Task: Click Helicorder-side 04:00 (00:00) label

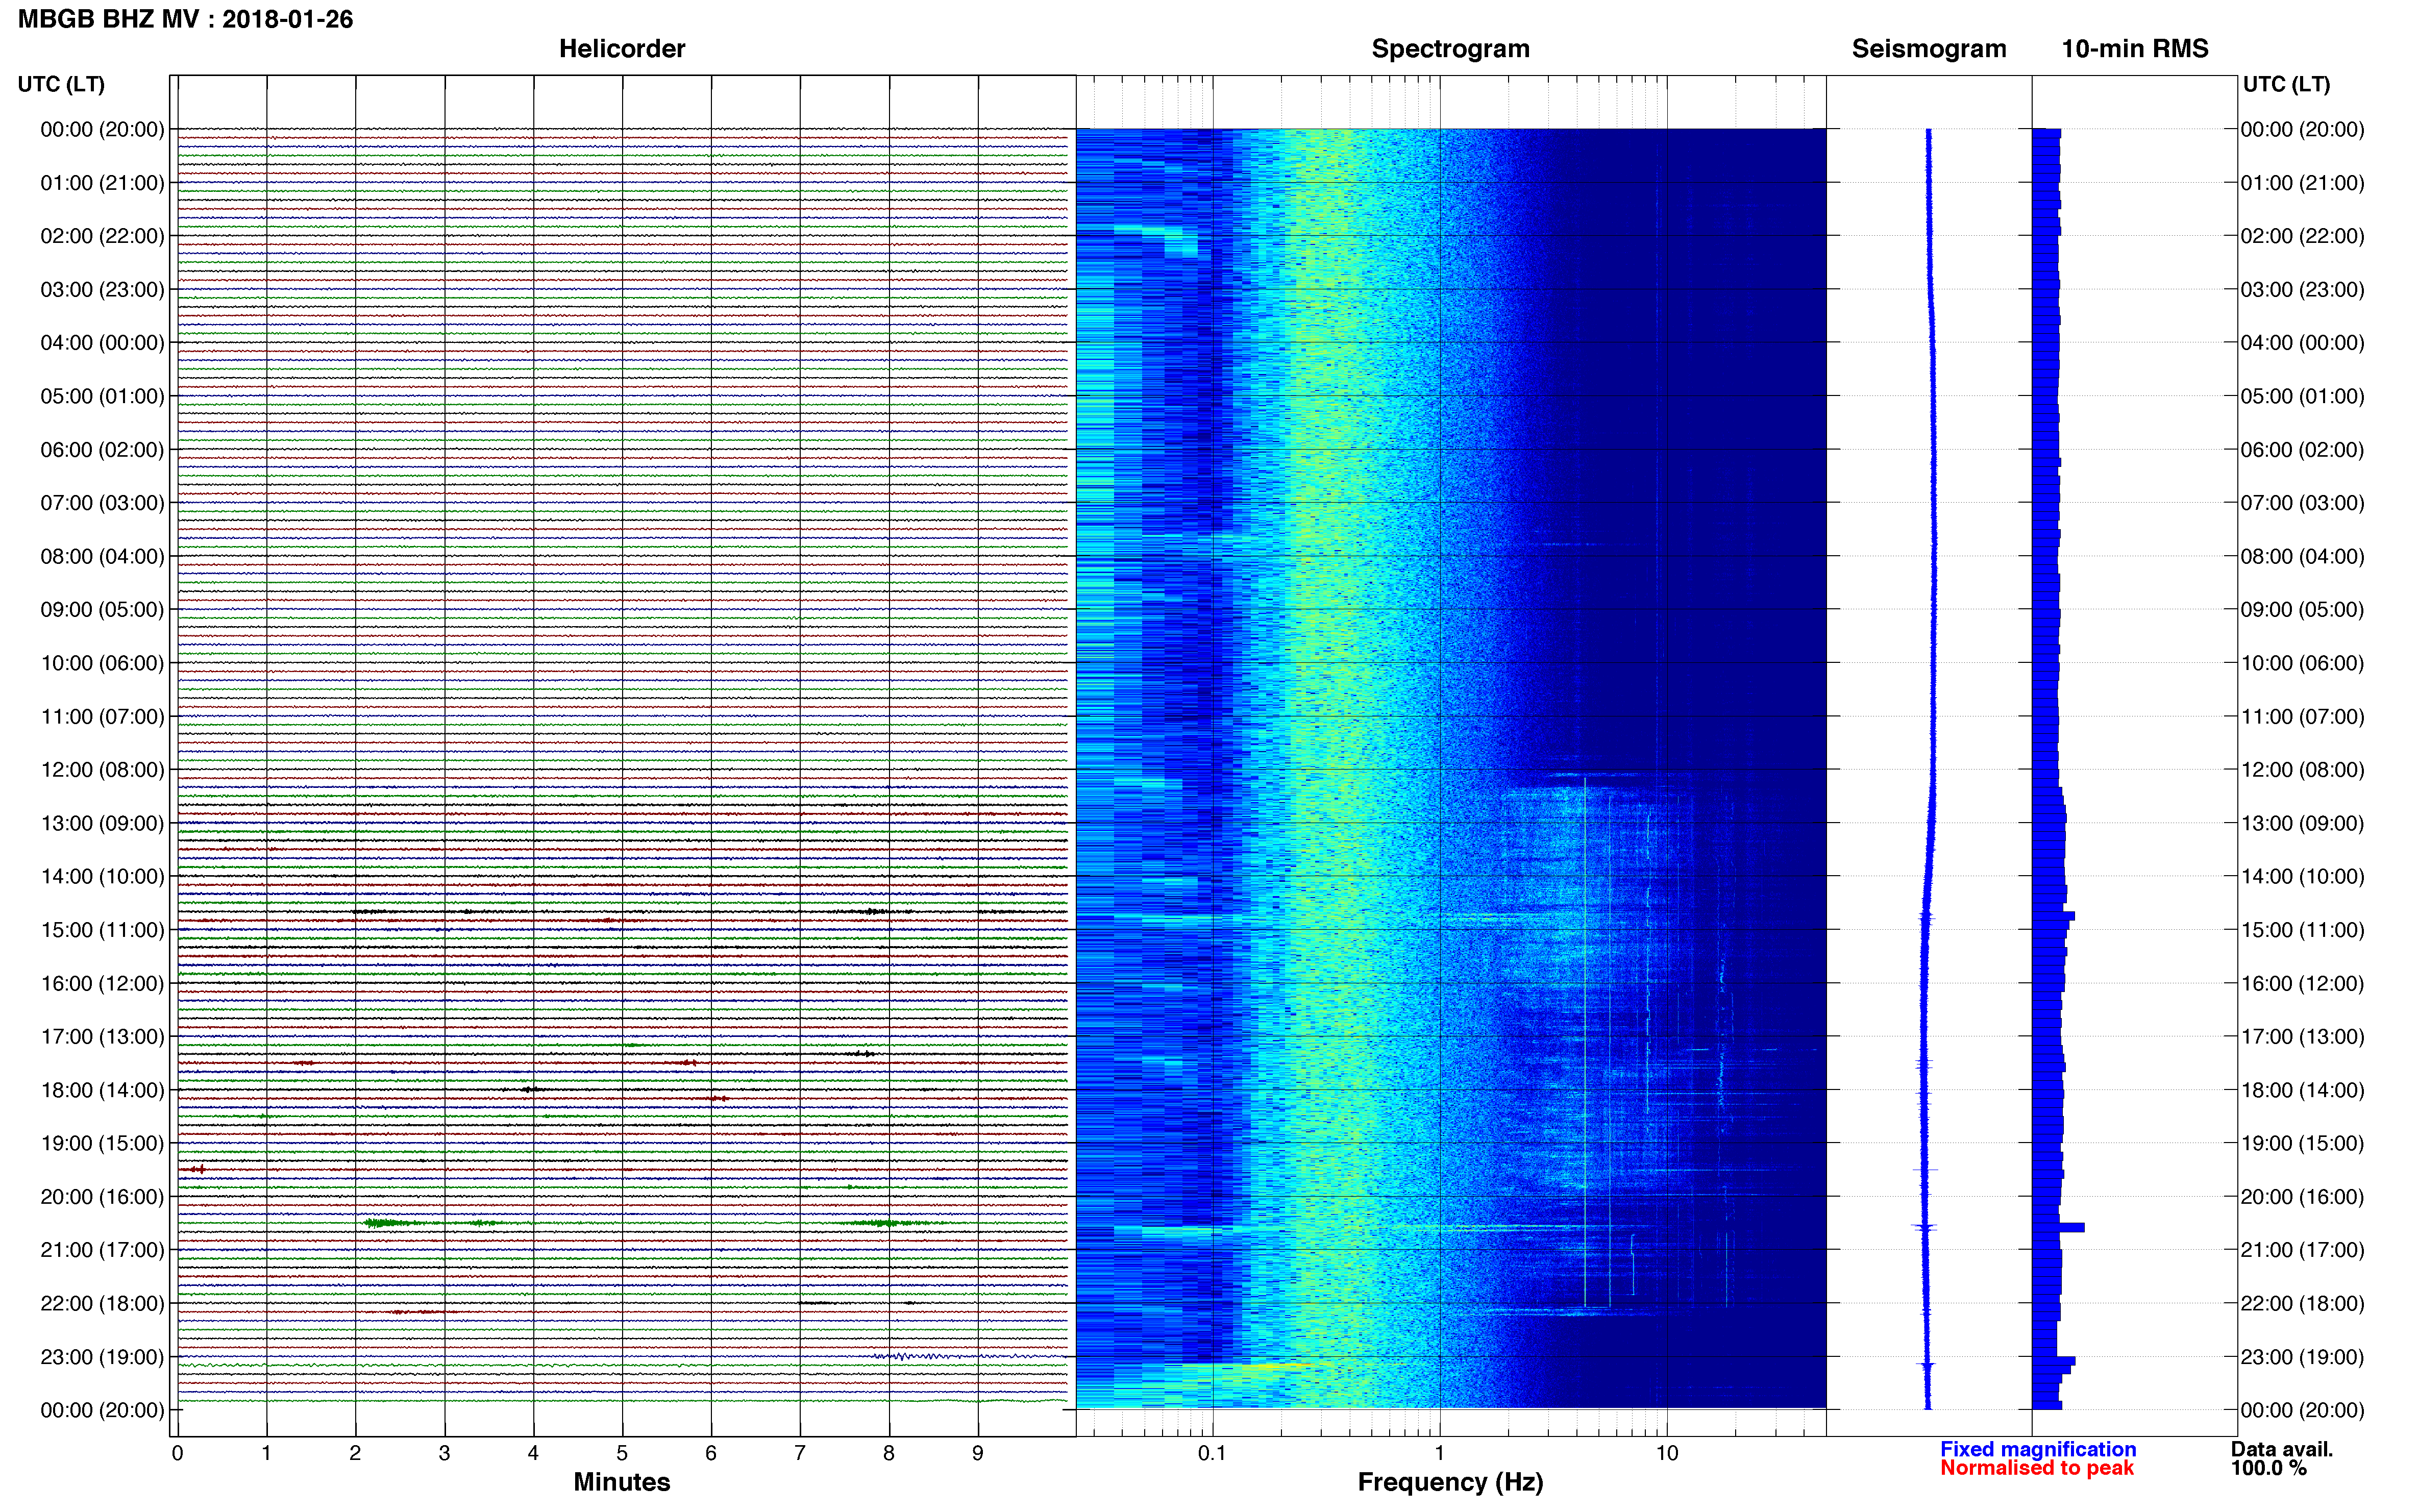Action: pyautogui.click(x=102, y=343)
